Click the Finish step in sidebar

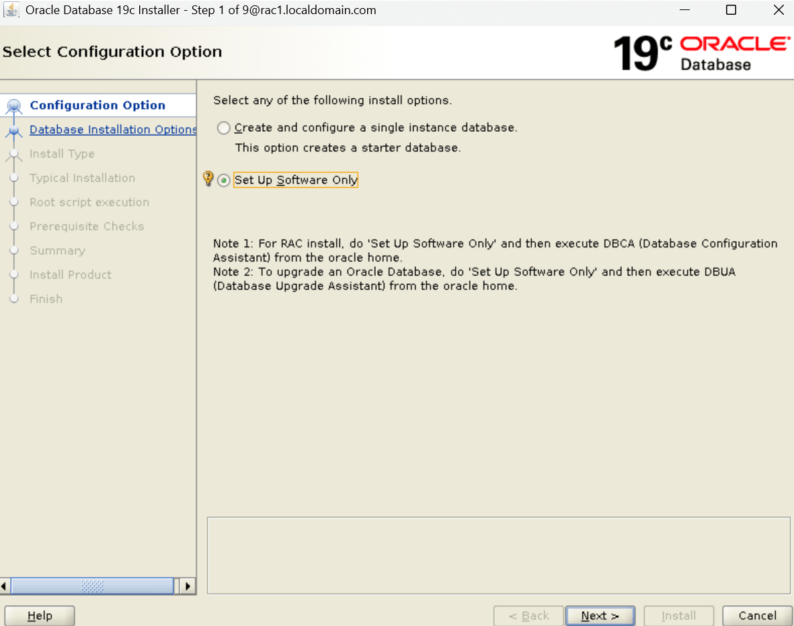pos(46,299)
